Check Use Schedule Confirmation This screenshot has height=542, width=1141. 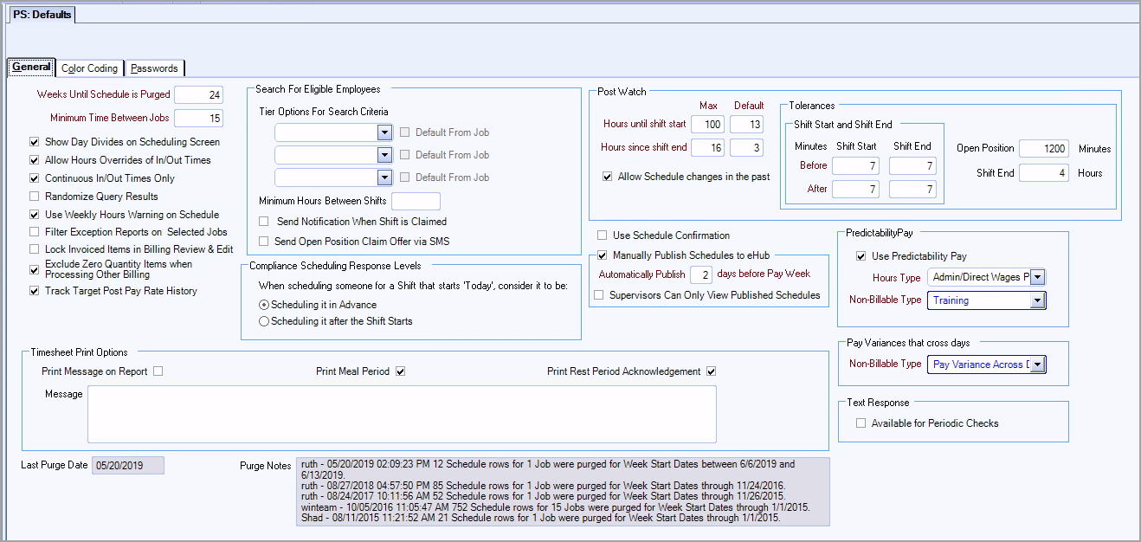(602, 236)
